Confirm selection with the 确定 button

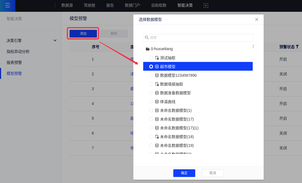184,173
